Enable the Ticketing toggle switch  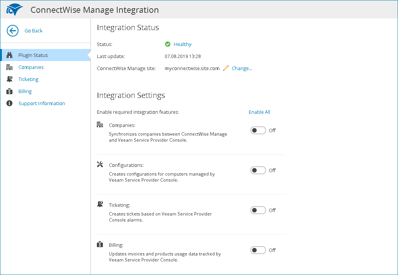pyautogui.click(x=258, y=210)
